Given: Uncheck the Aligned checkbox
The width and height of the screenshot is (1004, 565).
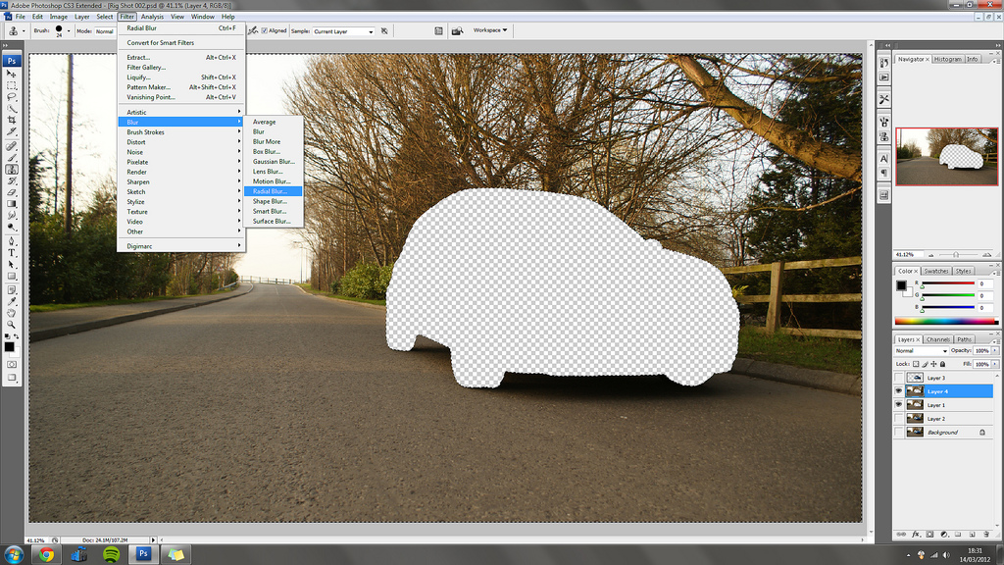Looking at the screenshot, I should (264, 30).
